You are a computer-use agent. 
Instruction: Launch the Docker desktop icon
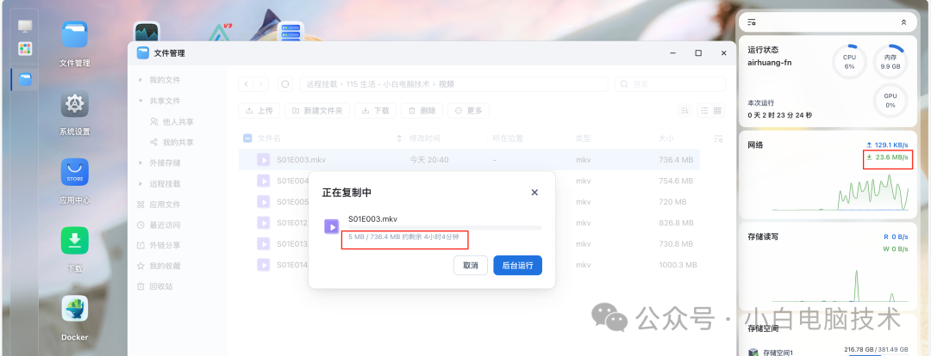pyautogui.click(x=75, y=309)
